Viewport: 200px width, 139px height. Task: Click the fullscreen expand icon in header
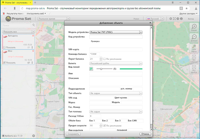tap(174, 19)
